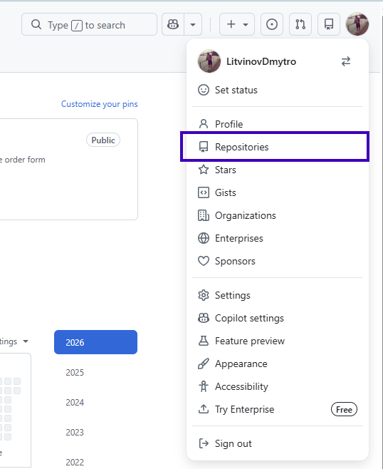Click the Enterprises globe icon

[204, 238]
